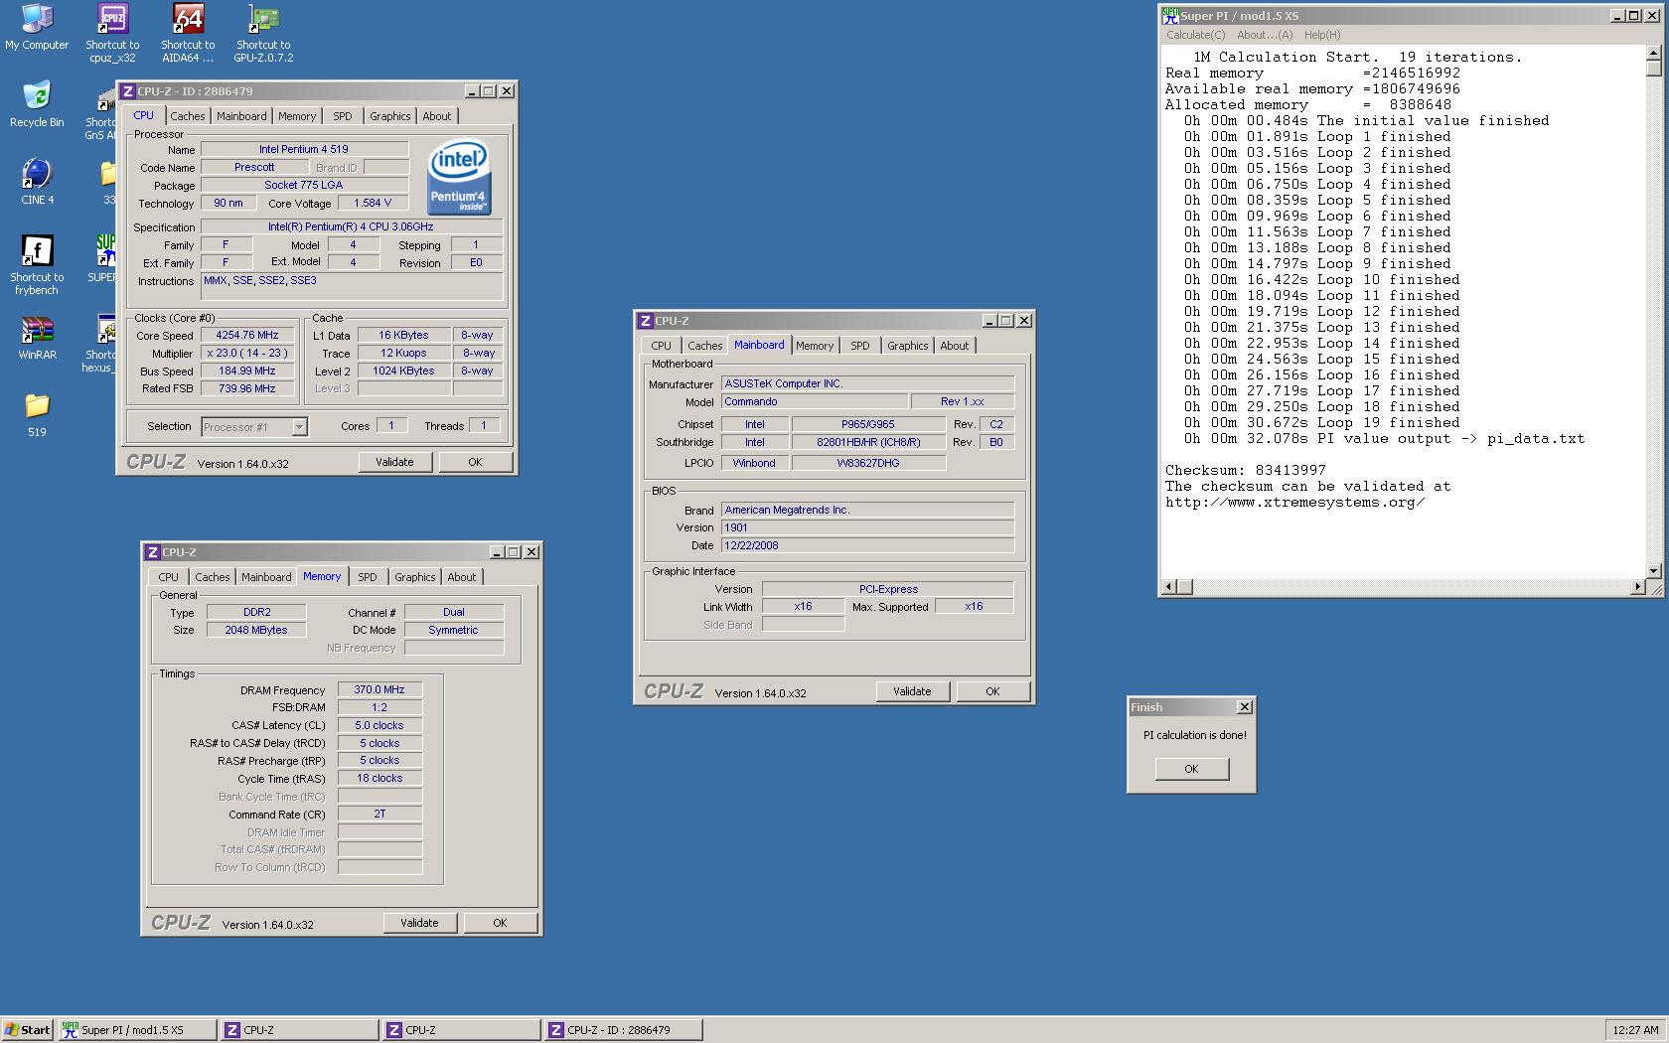Screen dimensions: 1669x1043
Task: Select the CPU tab in Mainboard window
Action: pyautogui.click(x=661, y=346)
